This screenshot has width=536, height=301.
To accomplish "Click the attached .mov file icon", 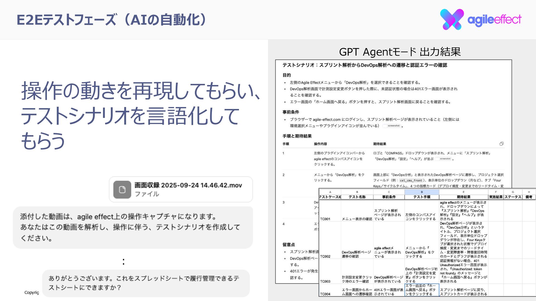I will tap(122, 190).
